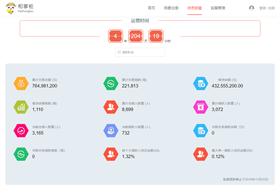Viewport: 277px width, 187px height.
Task: Click the purple hand-coin icon beside 732
Action: click(111, 131)
